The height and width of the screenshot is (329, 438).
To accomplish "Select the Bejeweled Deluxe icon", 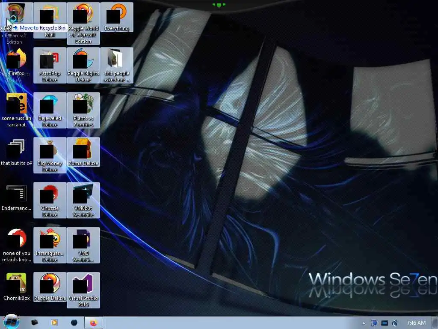I will click(x=50, y=110).
